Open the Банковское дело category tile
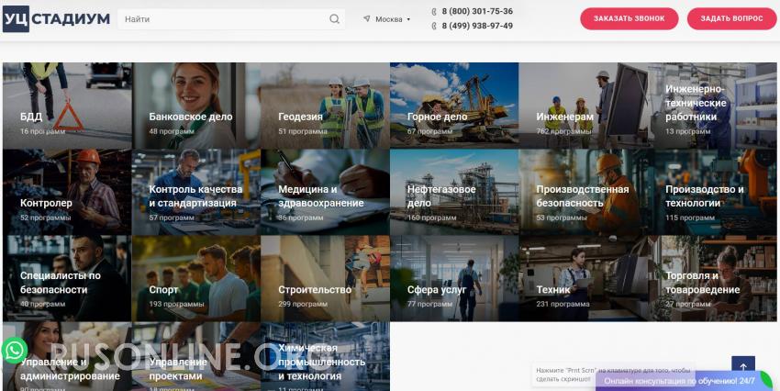This screenshot has height=391, width=780. click(196, 106)
